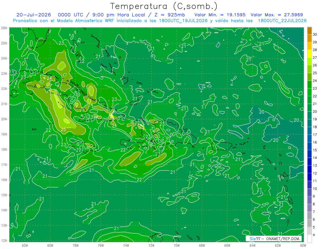The width and height of the screenshot is (322, 249).
Task: Click the '24N' latitude axis label
Action: [x=4, y=58]
